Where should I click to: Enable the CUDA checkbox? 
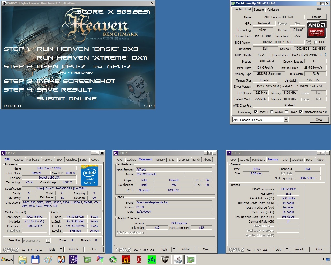pyautogui.click(x=272, y=112)
